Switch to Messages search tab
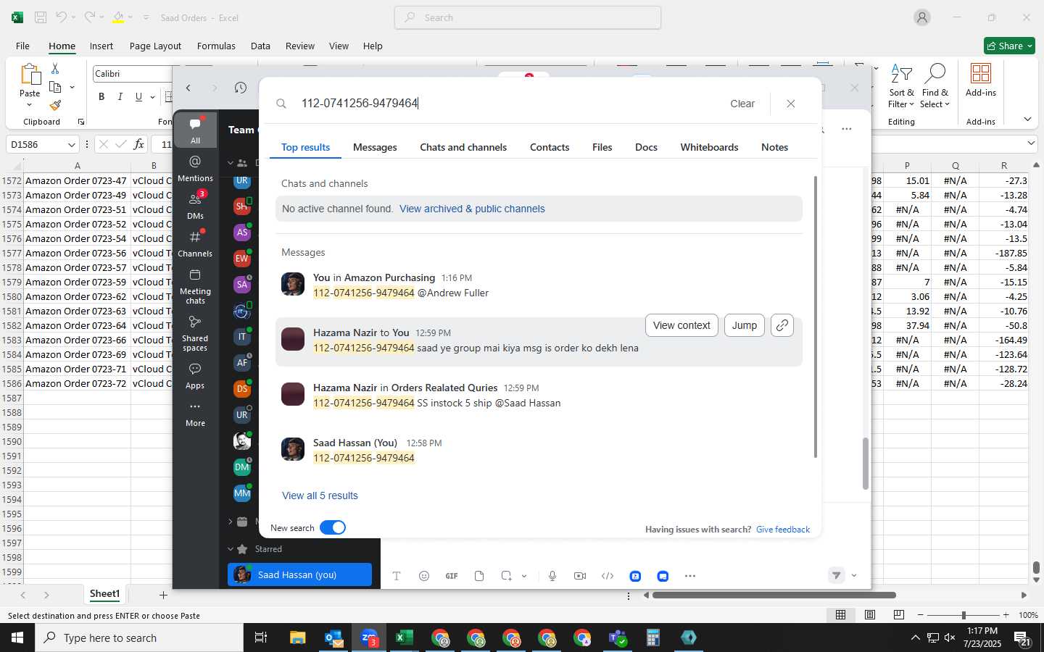Image resolution: width=1044 pixels, height=652 pixels. [375, 147]
